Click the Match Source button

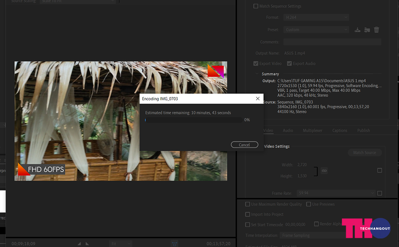click(365, 152)
